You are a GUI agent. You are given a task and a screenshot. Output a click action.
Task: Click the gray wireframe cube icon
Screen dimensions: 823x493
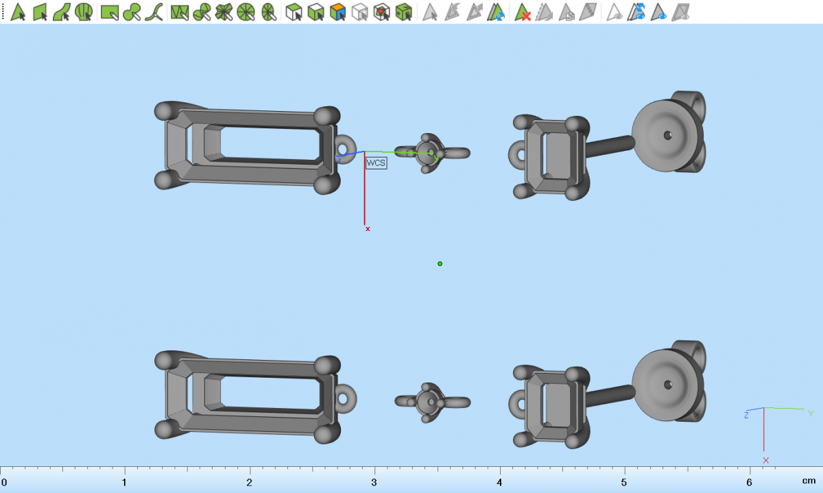tap(359, 12)
